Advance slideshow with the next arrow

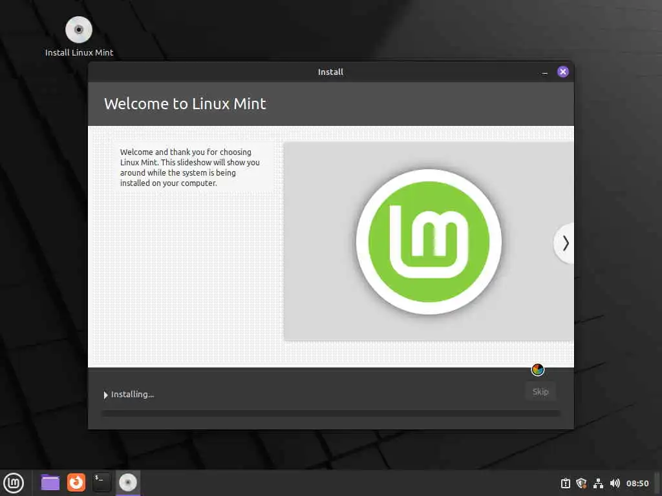click(565, 243)
